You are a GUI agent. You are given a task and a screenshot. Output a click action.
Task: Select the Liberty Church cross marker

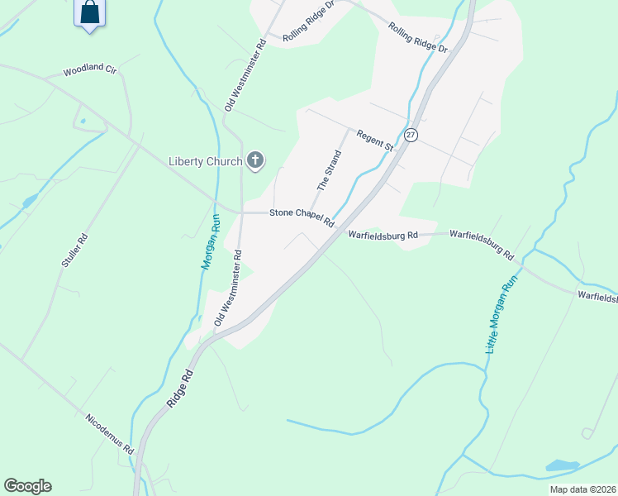(255, 161)
